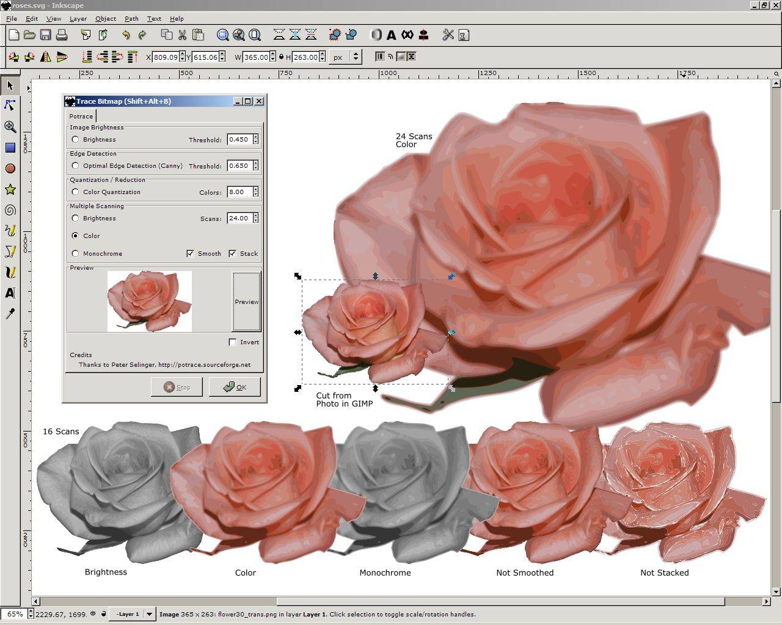The width and height of the screenshot is (782, 625).
Task: Uncheck the Smooth checkbox
Action: (190, 253)
